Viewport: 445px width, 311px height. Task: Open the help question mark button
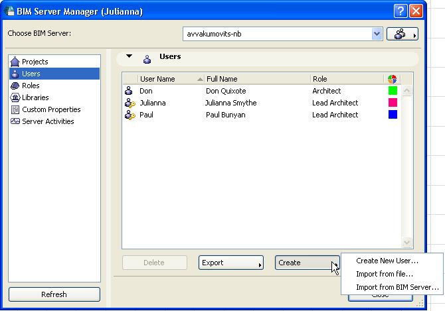(x=400, y=11)
